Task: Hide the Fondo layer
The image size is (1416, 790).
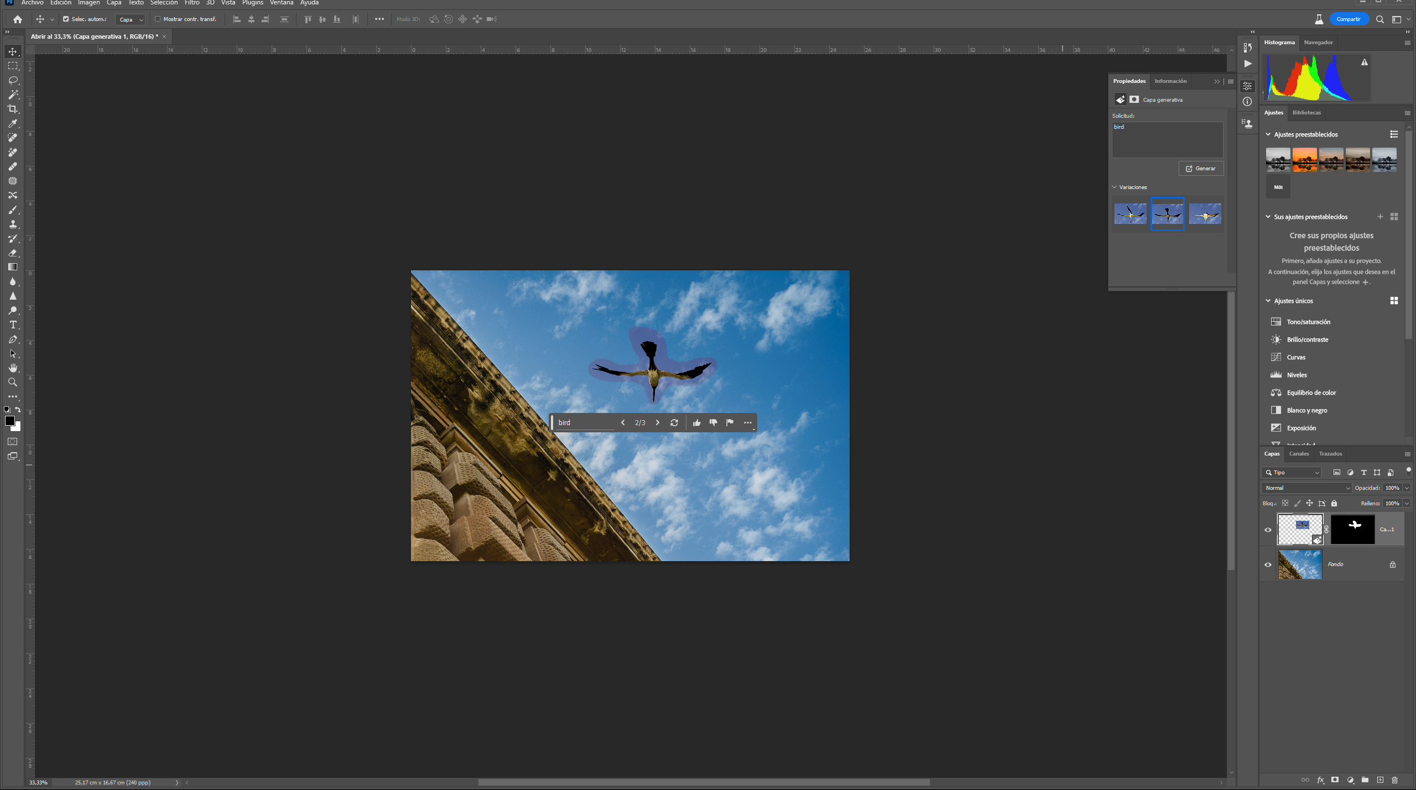Action: tap(1268, 564)
